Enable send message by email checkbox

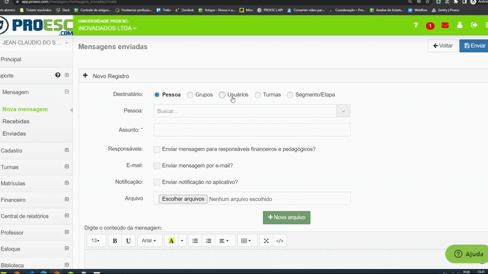157,166
